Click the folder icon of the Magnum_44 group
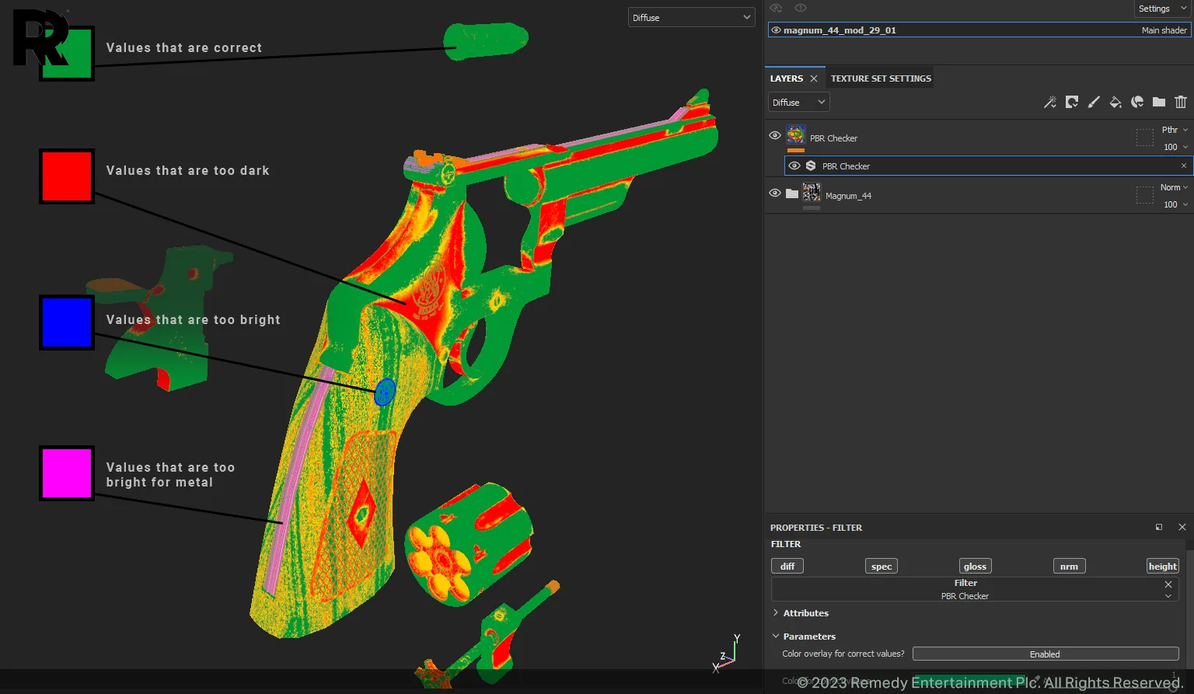 pyautogui.click(x=792, y=194)
